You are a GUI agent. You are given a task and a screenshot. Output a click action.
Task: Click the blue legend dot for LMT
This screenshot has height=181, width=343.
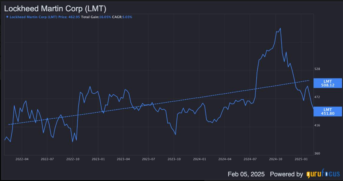point(7,17)
